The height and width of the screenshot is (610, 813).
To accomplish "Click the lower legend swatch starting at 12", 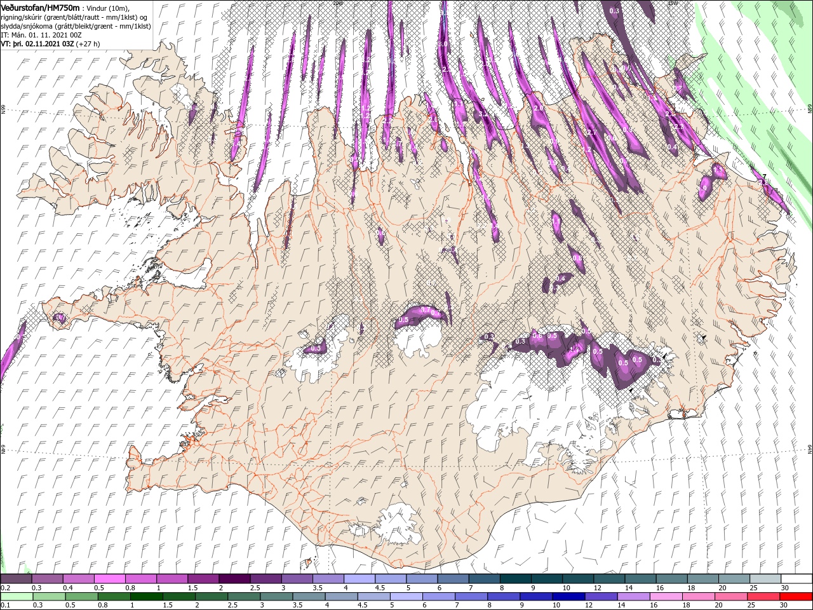I will 601,597.
